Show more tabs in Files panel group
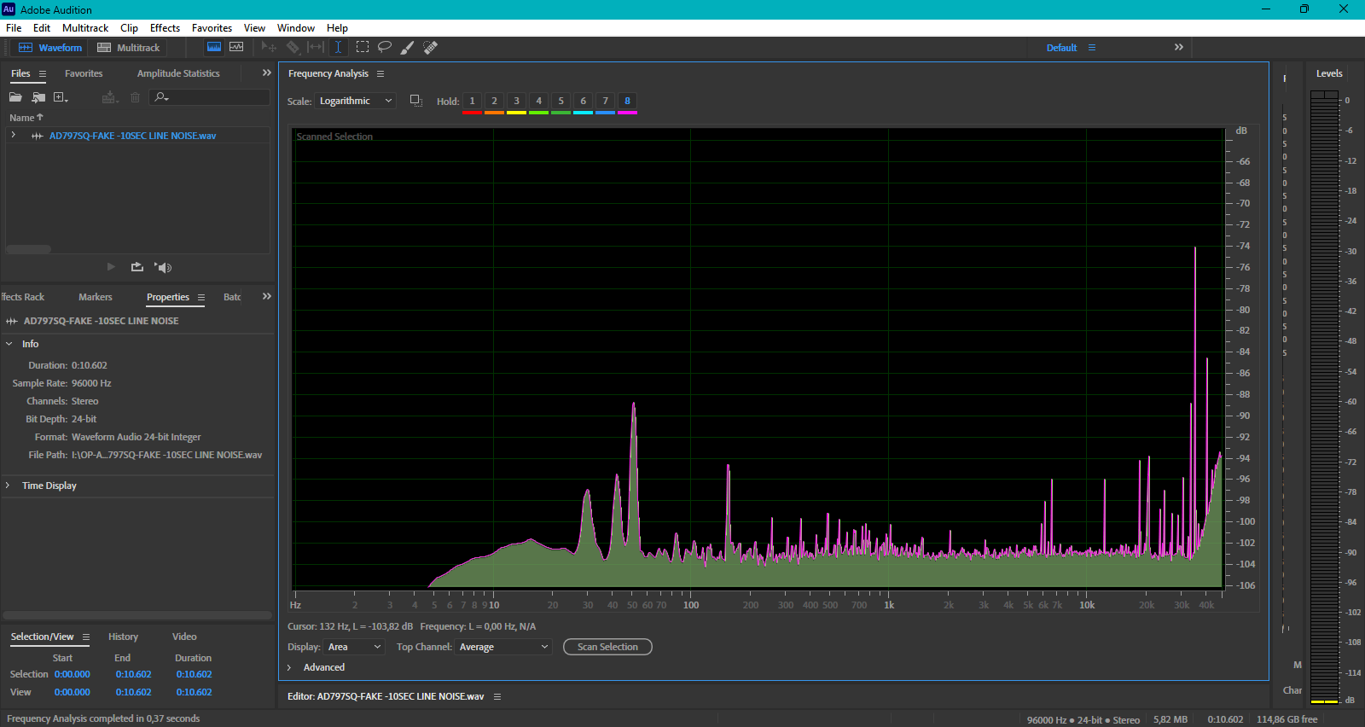Screen dimensions: 1365x727 [x=266, y=73]
